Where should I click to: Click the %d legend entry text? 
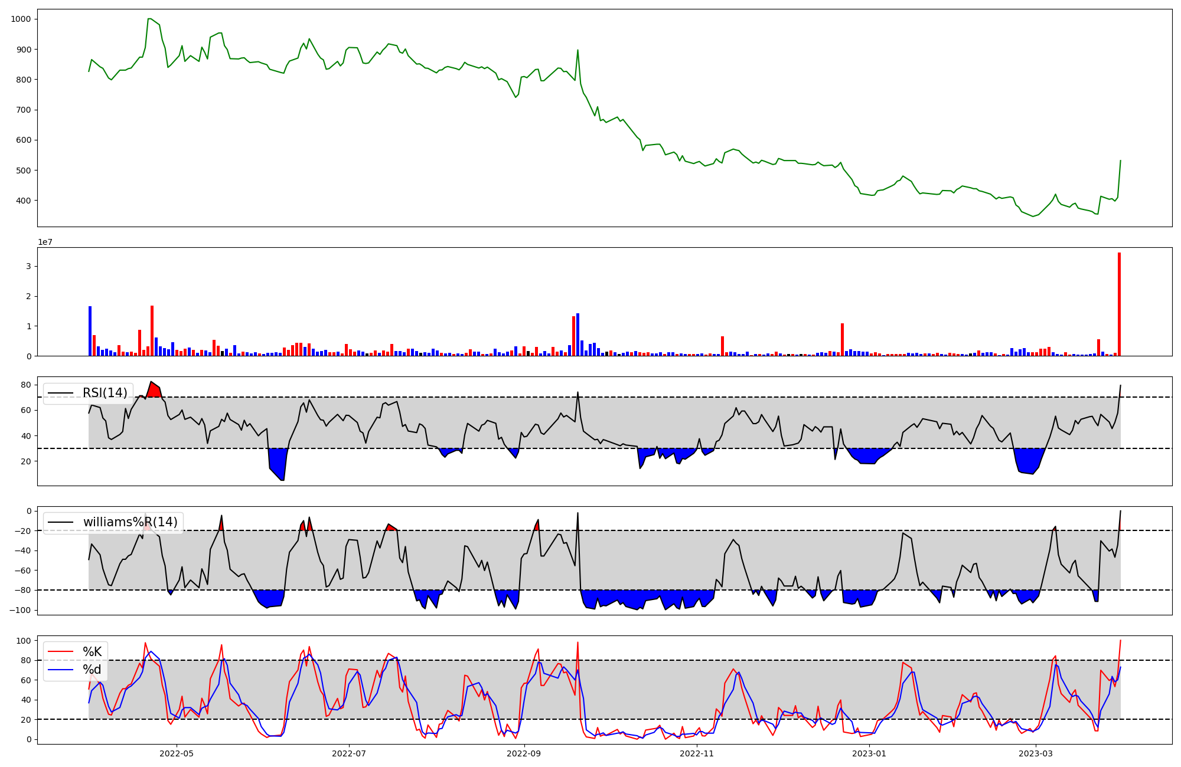click(x=92, y=670)
